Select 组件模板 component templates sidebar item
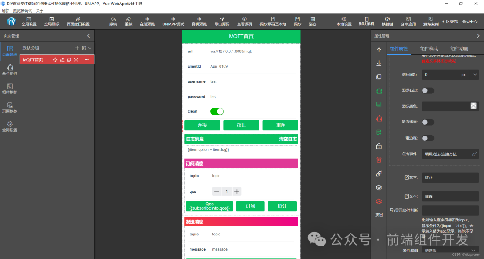Viewport: 484px width, 259px height. point(10,89)
